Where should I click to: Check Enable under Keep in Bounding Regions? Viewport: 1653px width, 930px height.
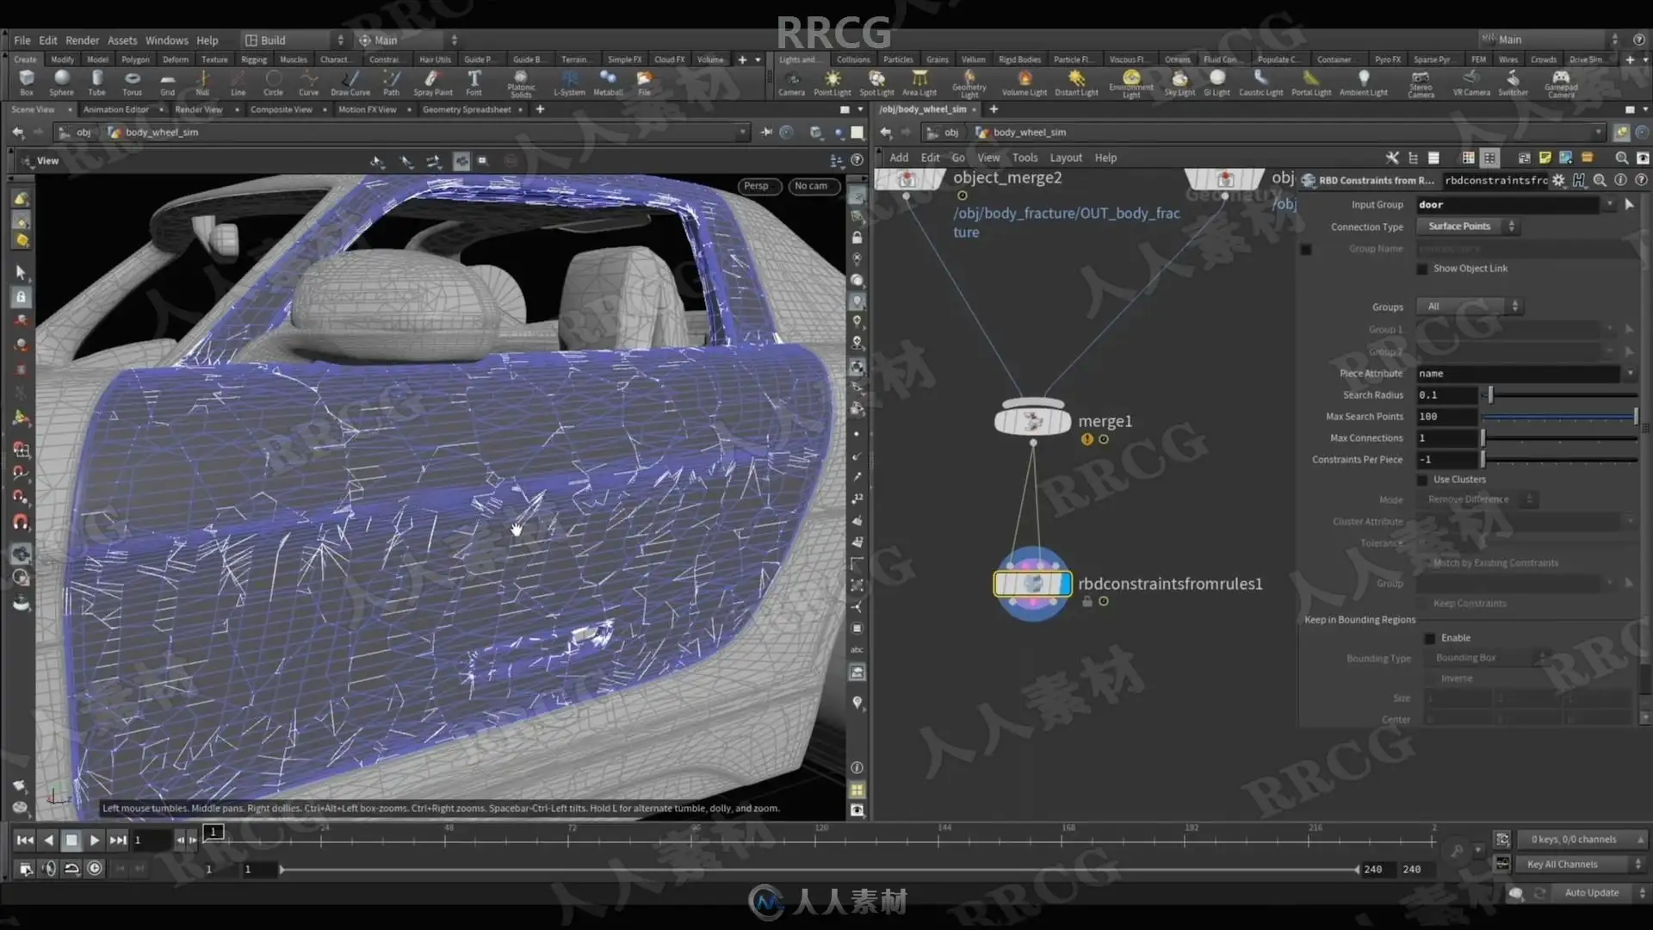point(1430,638)
